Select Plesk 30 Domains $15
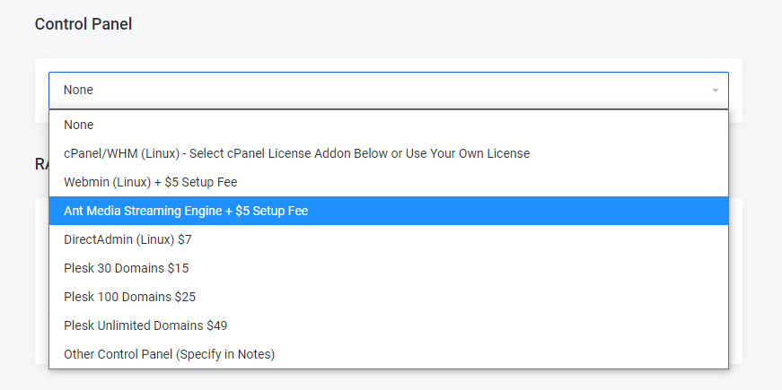782x390 pixels. [389, 268]
